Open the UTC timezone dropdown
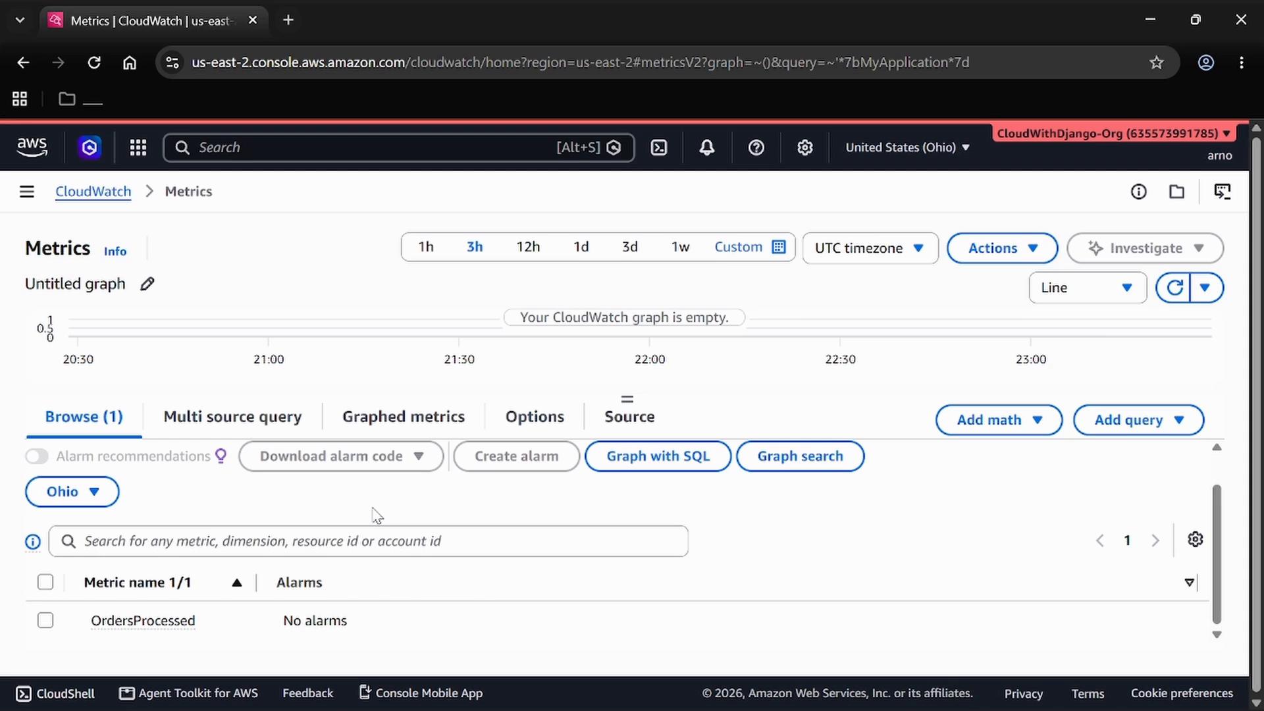 point(870,248)
